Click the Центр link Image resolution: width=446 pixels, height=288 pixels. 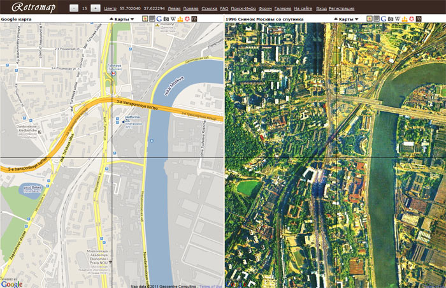(x=110, y=8)
